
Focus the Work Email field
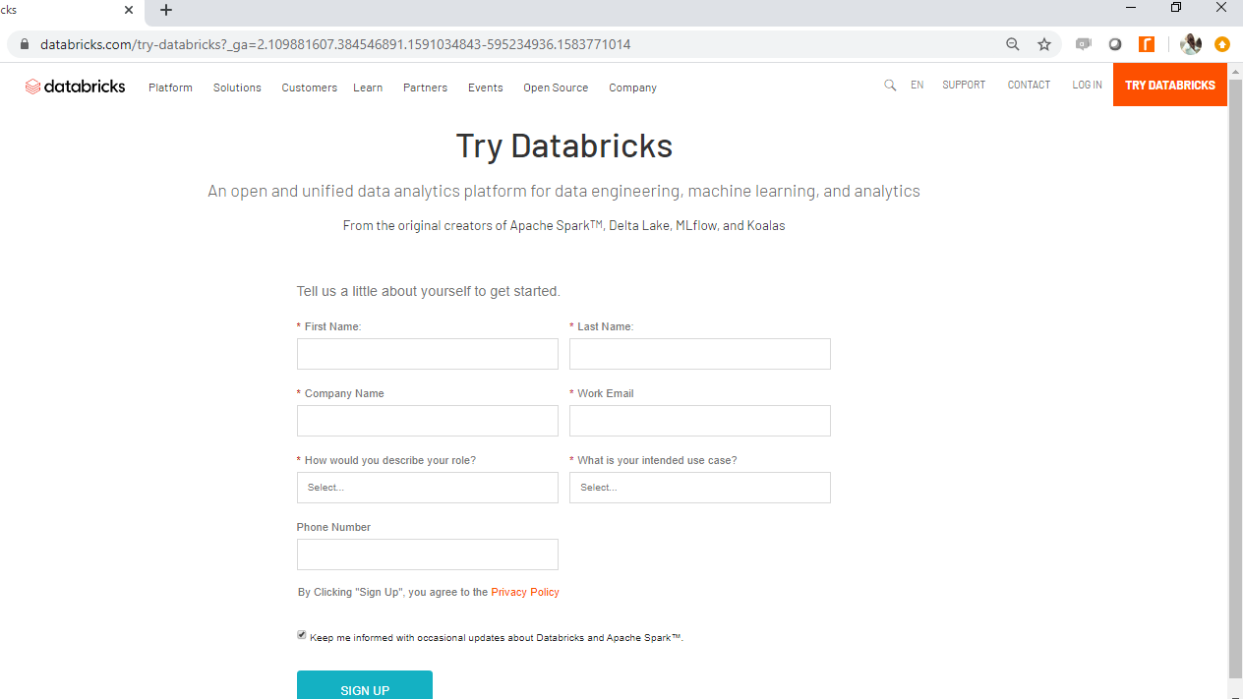pos(700,421)
